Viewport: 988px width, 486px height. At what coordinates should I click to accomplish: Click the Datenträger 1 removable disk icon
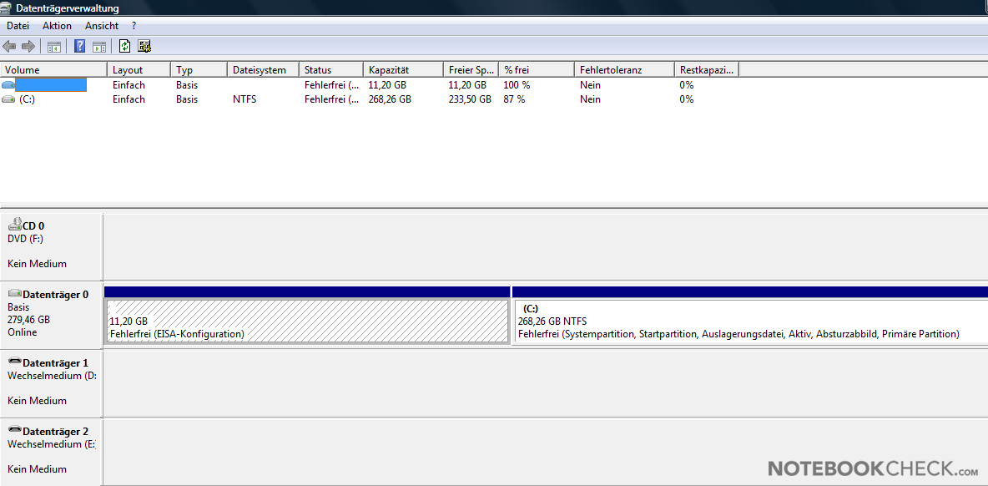15,362
